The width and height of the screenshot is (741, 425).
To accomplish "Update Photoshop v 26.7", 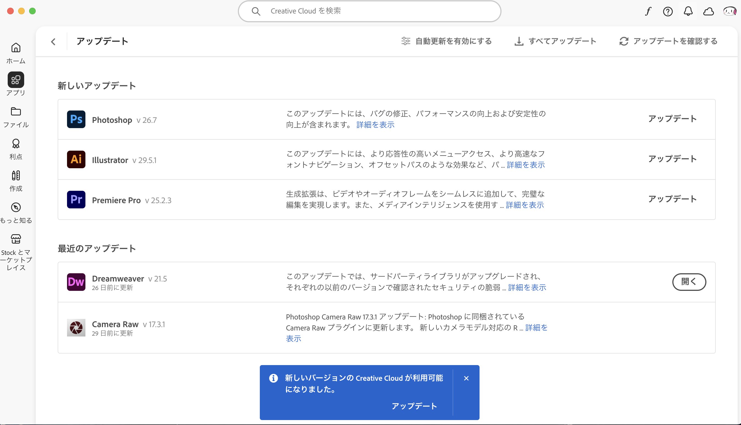I will click(672, 119).
